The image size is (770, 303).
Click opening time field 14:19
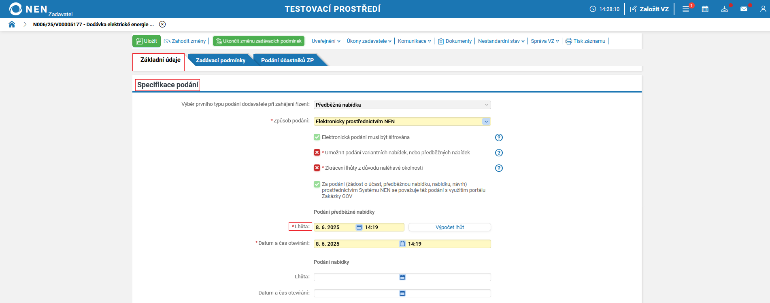(x=449, y=244)
